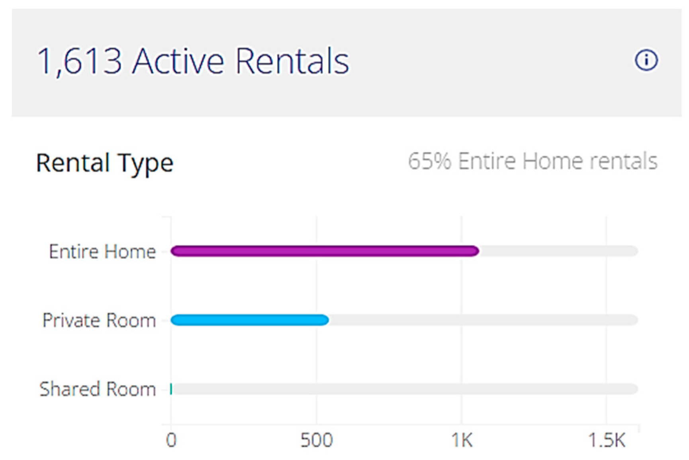Screen dimensions: 689x460
Task: Click the 65% Entire Home rentals text
Action: pyautogui.click(x=532, y=161)
